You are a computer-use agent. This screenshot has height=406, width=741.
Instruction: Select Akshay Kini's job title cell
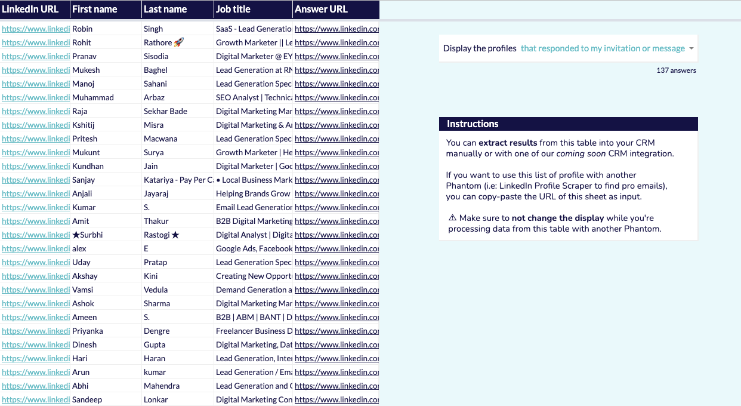tap(254, 276)
